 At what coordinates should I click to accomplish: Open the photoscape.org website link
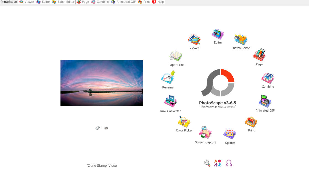(x=218, y=107)
